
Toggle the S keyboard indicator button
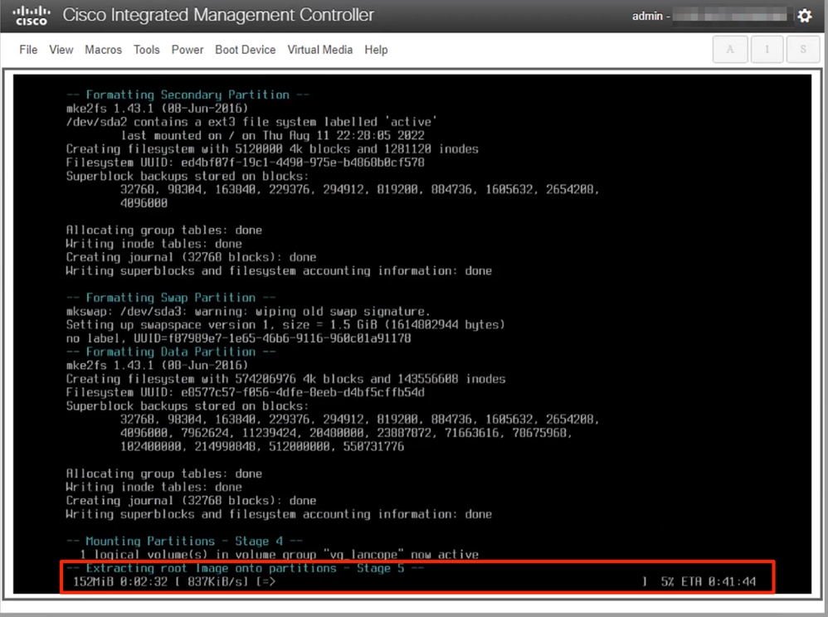802,50
